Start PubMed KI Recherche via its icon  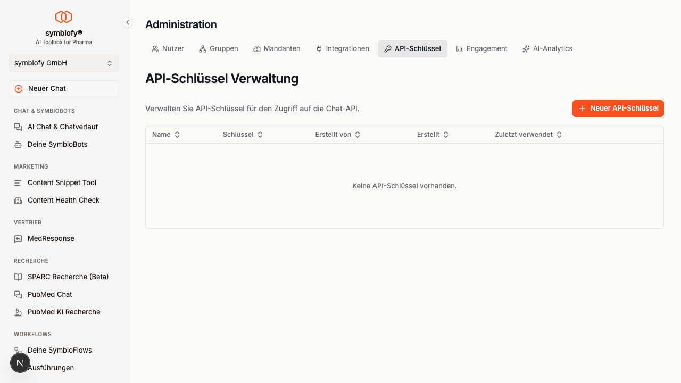[19, 312]
